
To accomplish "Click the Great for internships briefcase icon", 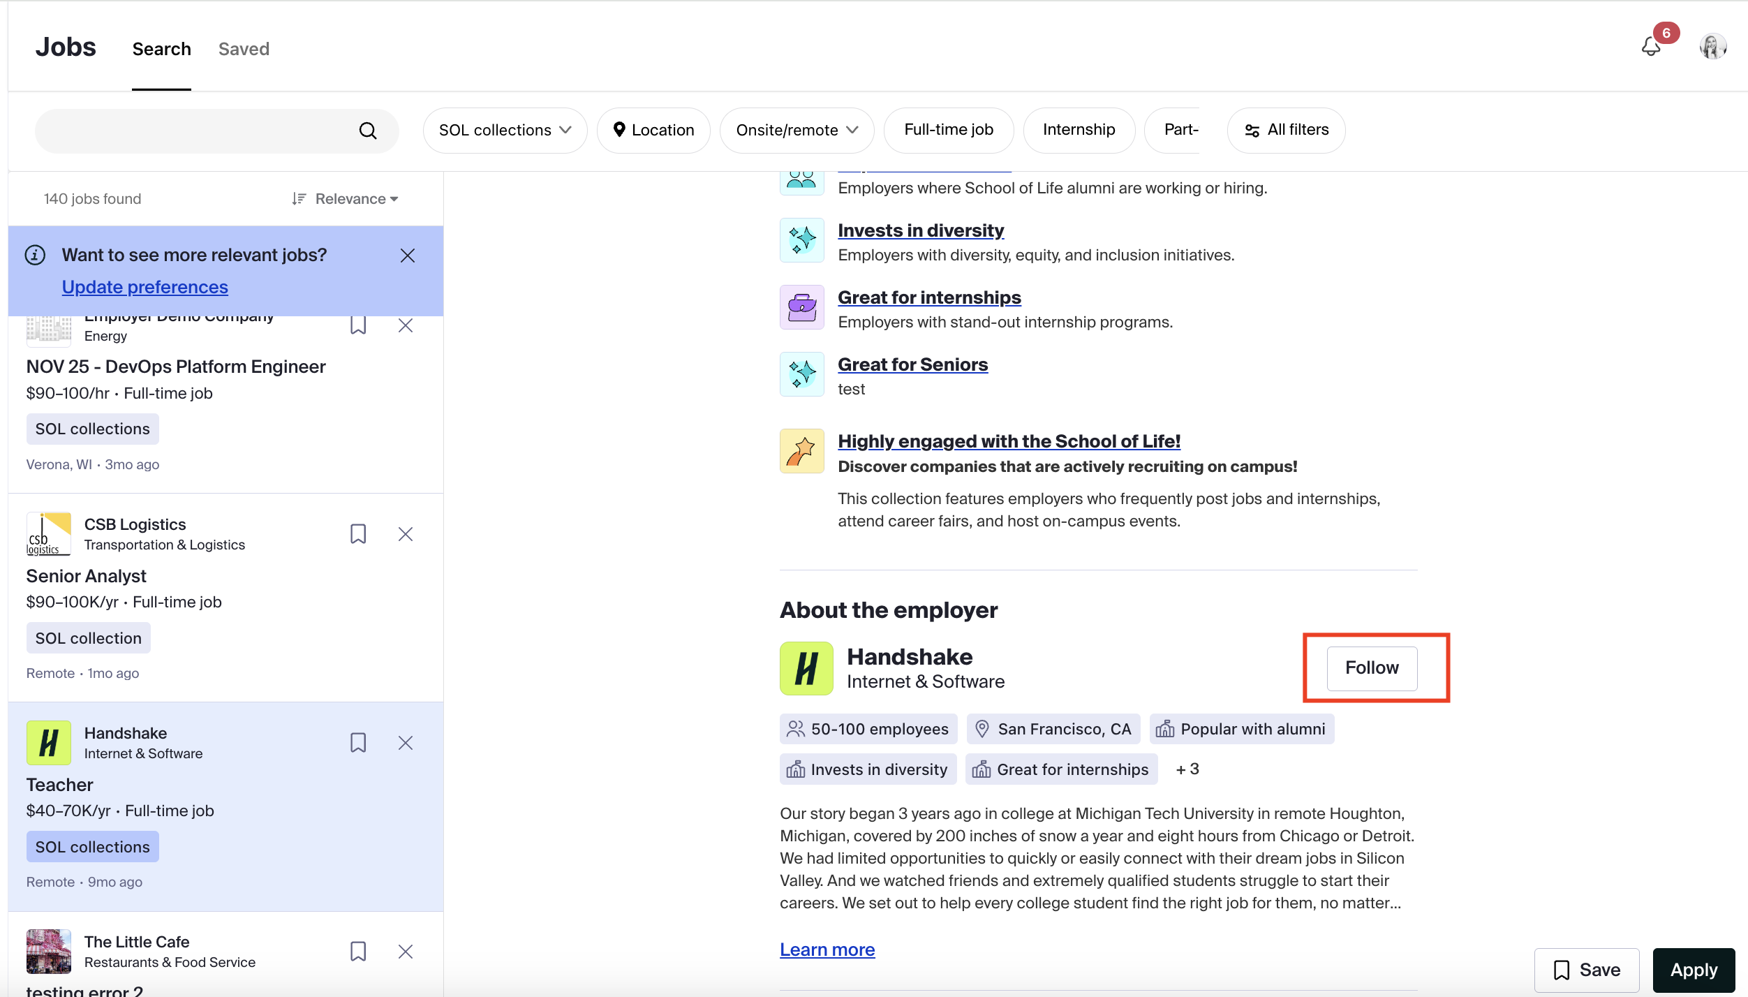I will 802,307.
